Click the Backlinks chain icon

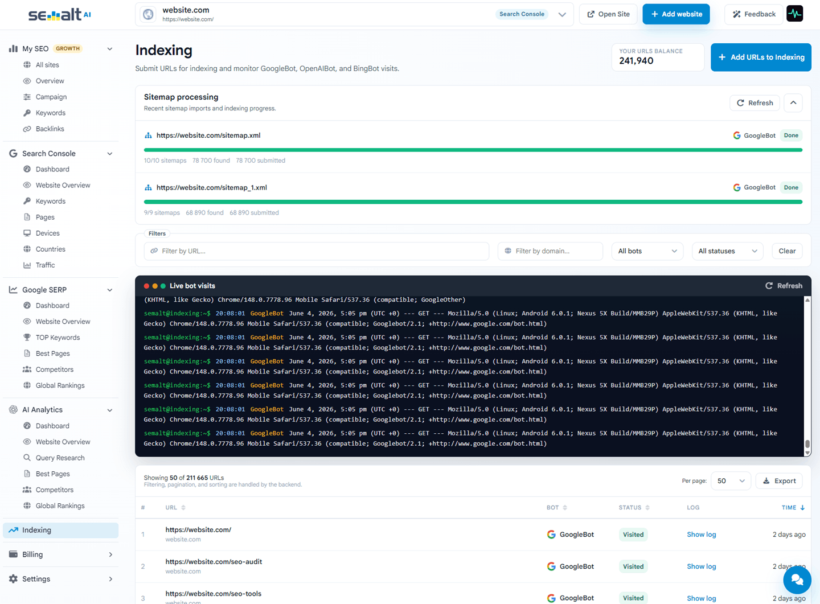click(27, 129)
